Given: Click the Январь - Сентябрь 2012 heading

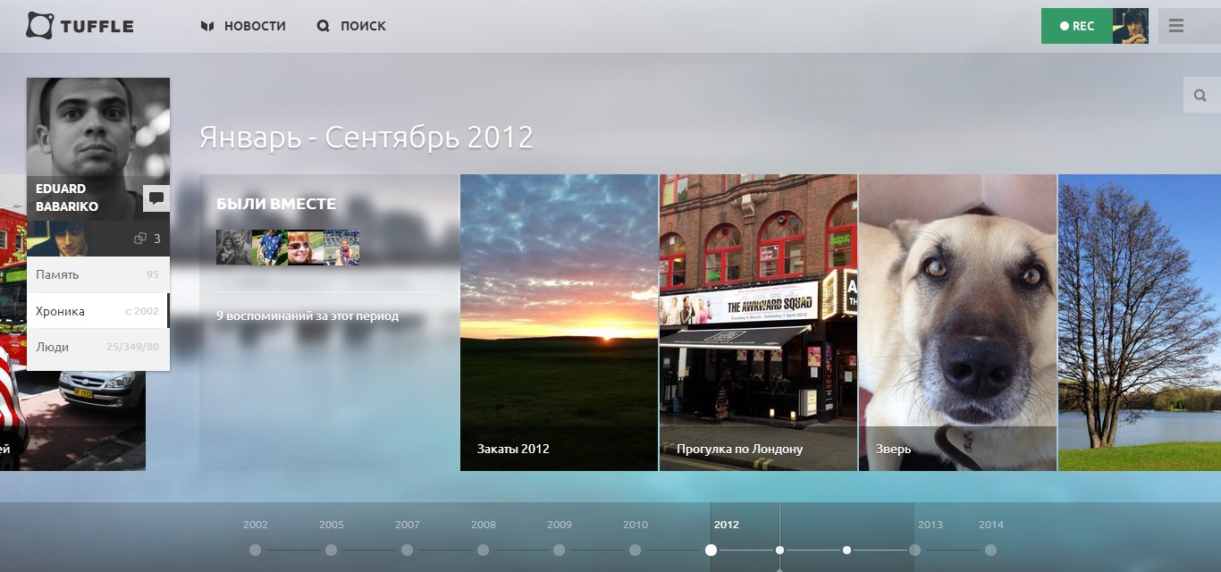Looking at the screenshot, I should click(366, 138).
